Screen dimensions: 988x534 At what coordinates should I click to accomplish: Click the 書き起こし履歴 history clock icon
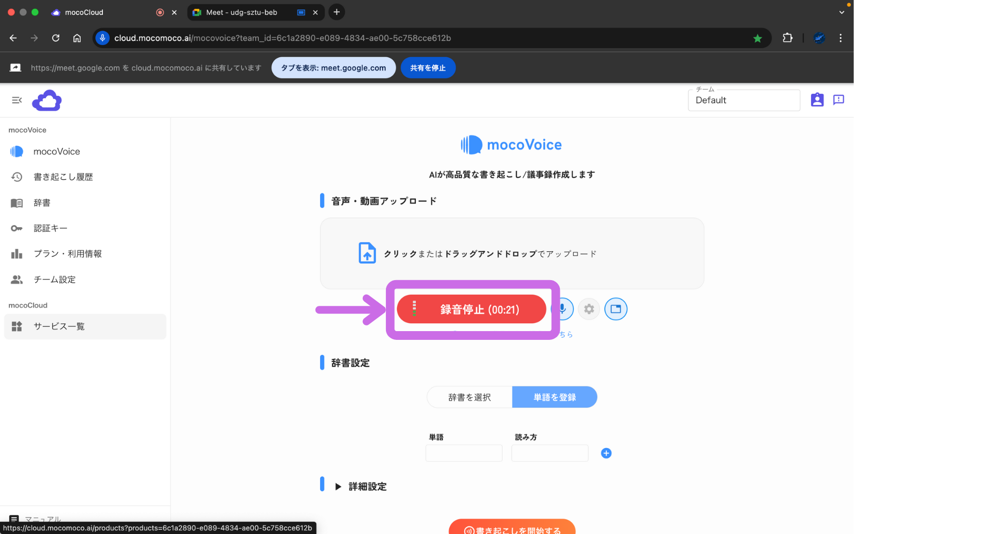pyautogui.click(x=17, y=177)
